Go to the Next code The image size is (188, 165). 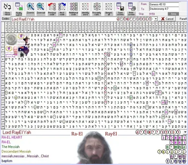[x=62, y=9]
